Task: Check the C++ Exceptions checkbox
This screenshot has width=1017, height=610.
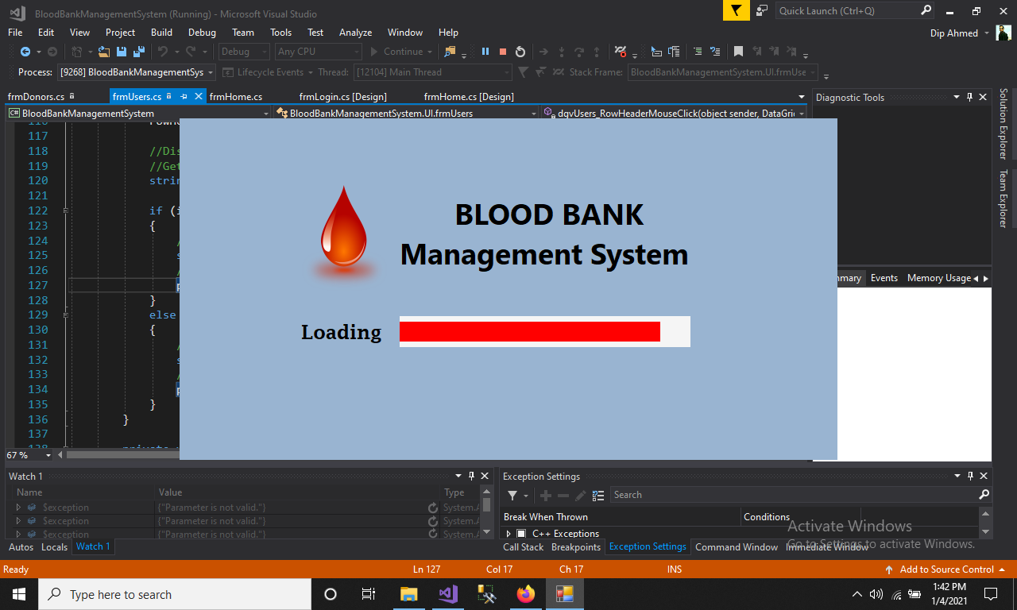Action: tap(520, 534)
